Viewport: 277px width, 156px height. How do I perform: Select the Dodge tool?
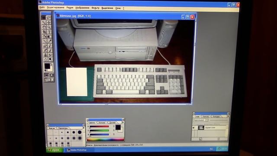[x=51, y=59]
